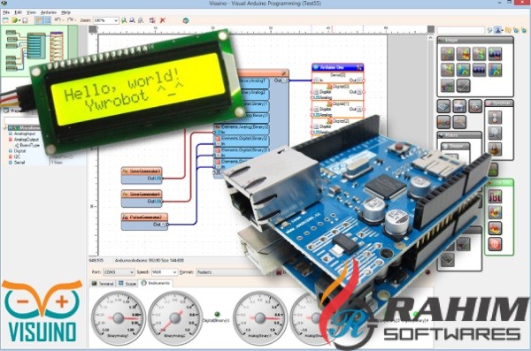Click the green zoom-in magnifier icon
Screen dimensions: 531x351
tap(124, 20)
